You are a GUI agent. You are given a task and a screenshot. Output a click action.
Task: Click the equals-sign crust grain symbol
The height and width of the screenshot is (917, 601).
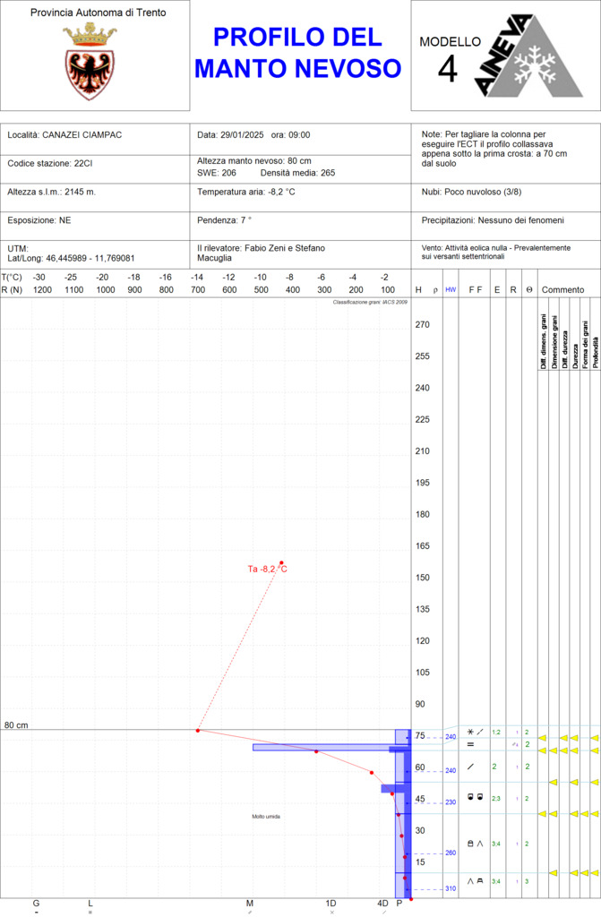[470, 744]
